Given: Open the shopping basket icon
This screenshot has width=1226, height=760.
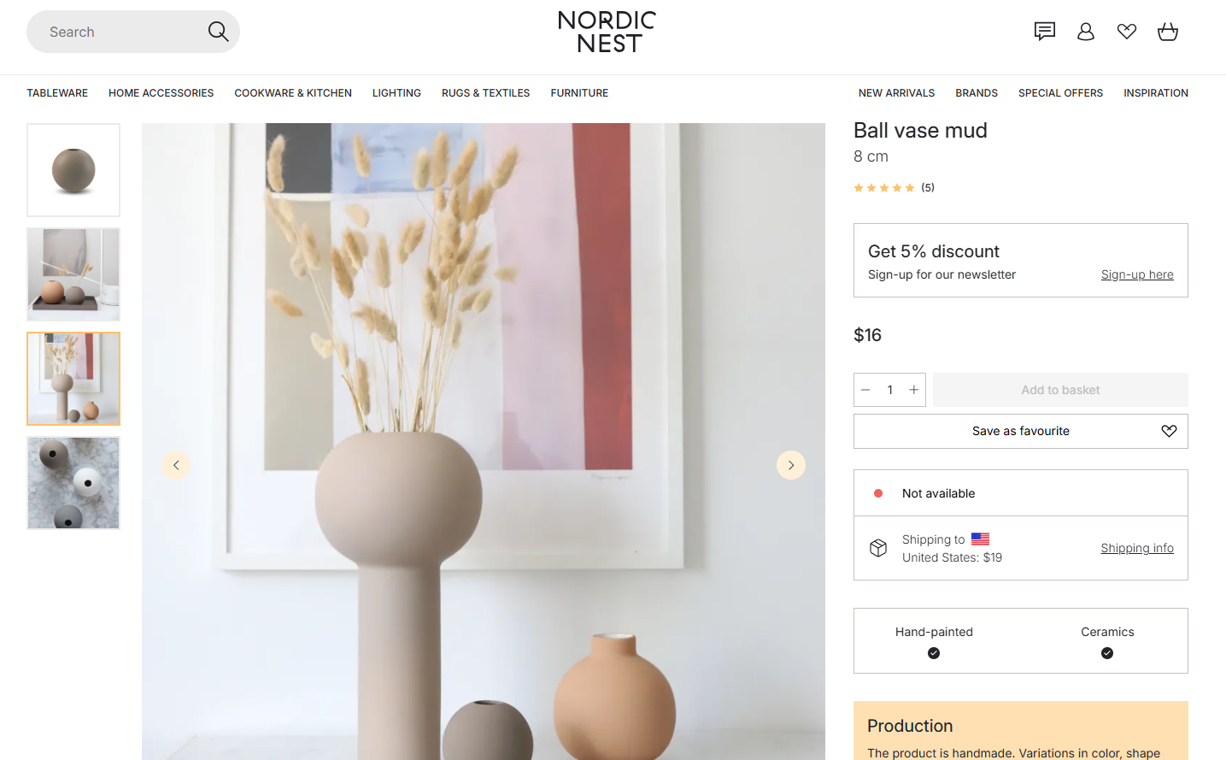Looking at the screenshot, I should click(1168, 32).
